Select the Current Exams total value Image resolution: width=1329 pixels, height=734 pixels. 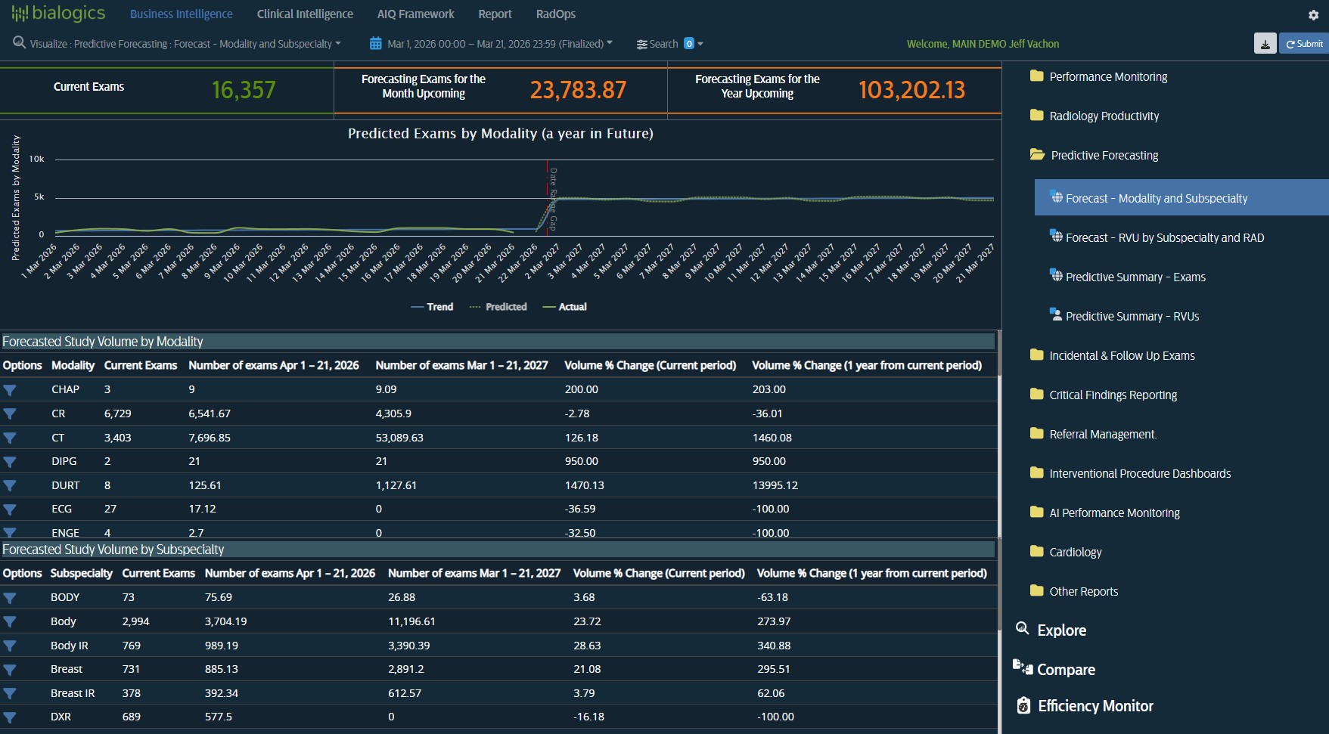[244, 89]
